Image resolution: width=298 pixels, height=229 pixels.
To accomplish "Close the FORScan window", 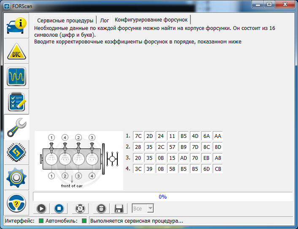I will point(285,4).
